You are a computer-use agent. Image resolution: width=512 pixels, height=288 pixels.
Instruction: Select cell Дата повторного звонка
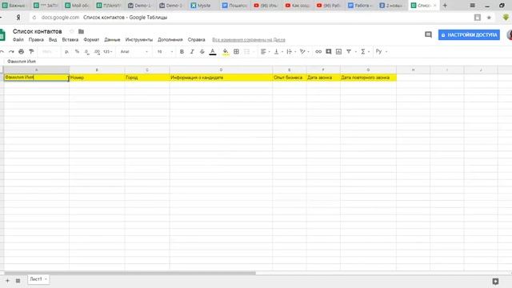(x=368, y=78)
